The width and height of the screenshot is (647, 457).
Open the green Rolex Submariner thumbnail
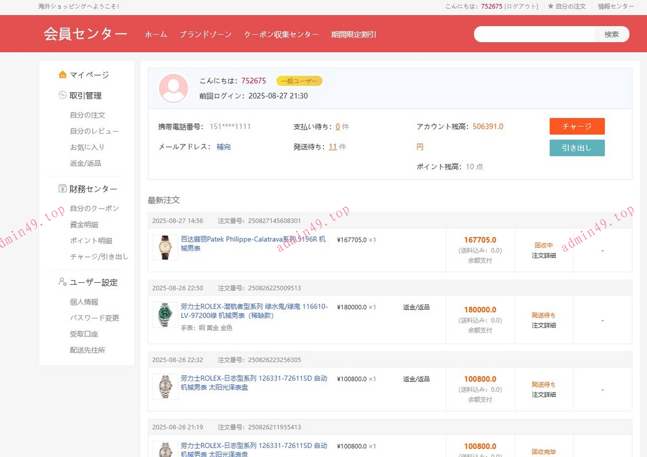(x=165, y=315)
